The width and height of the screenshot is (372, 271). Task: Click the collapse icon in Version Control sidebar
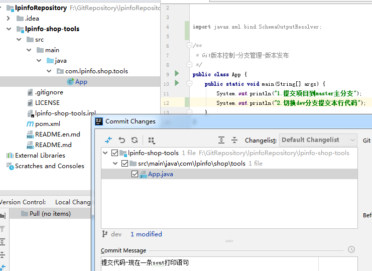[x=3, y=255]
